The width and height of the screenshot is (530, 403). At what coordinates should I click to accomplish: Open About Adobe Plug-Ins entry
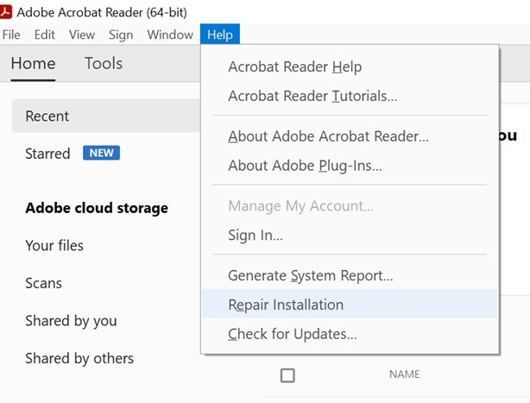[x=350, y=166]
